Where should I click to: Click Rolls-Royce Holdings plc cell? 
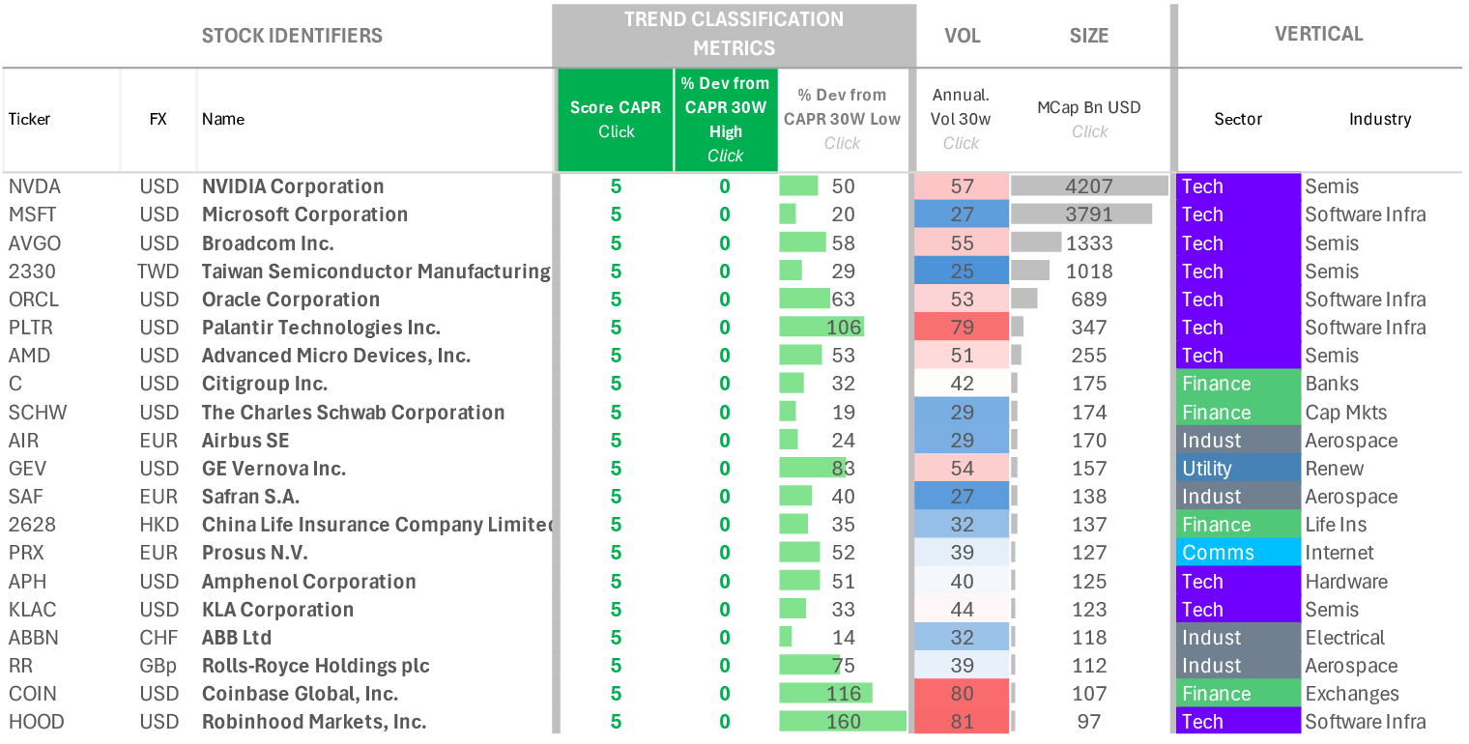click(x=316, y=666)
